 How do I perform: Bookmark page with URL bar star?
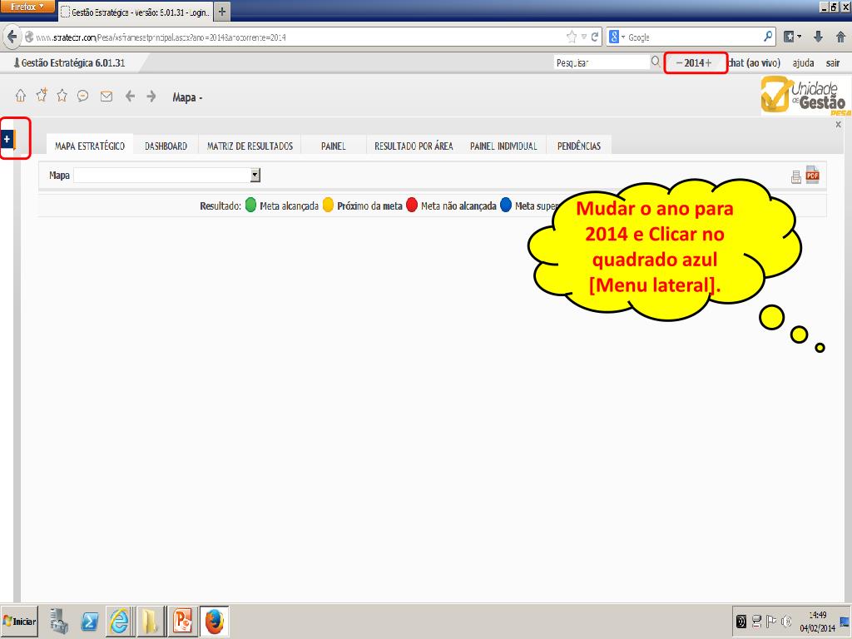[x=572, y=37]
